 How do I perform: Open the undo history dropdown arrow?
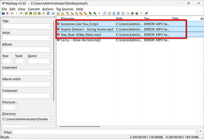[17, 13]
